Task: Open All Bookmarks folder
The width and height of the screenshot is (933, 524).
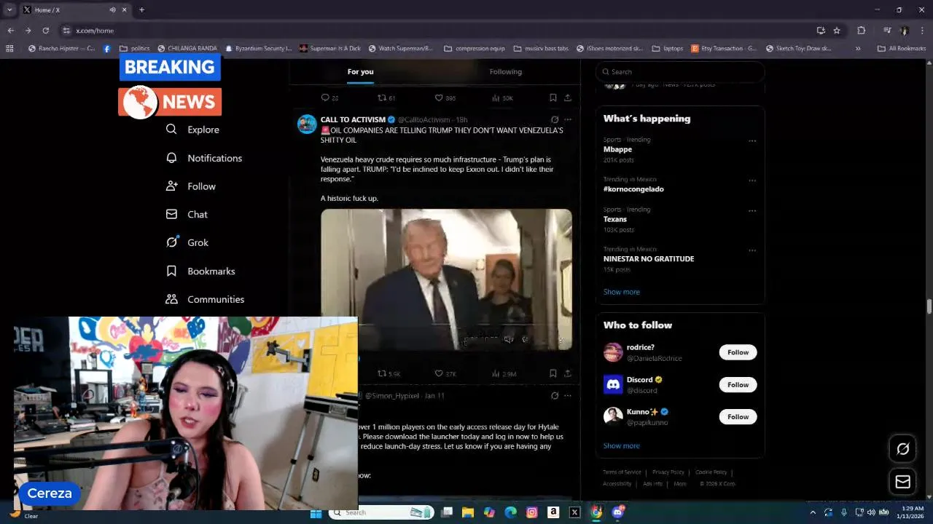Action: 902,49
